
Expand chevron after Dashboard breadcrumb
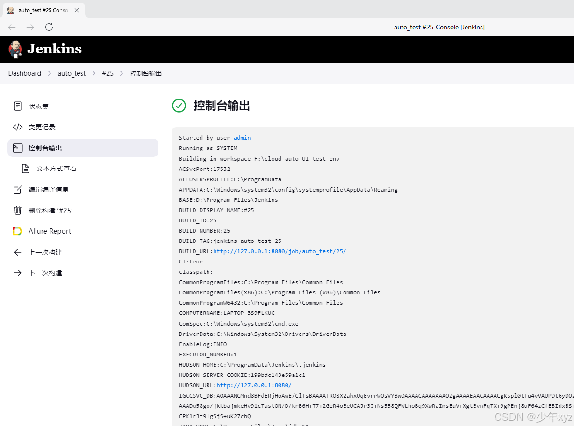click(x=49, y=73)
